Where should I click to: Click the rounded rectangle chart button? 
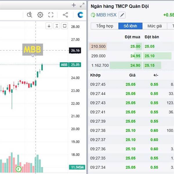pos(64,26)
